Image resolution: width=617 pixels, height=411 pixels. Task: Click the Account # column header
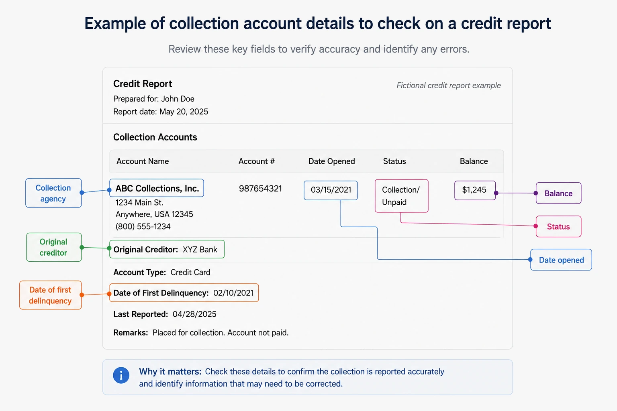tap(257, 161)
